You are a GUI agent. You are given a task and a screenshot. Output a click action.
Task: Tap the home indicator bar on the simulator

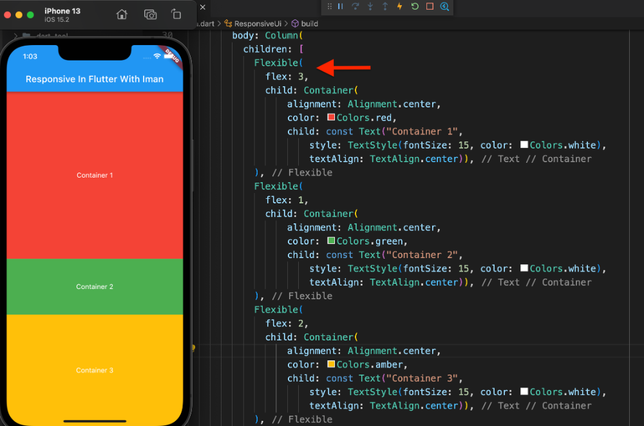(95, 421)
